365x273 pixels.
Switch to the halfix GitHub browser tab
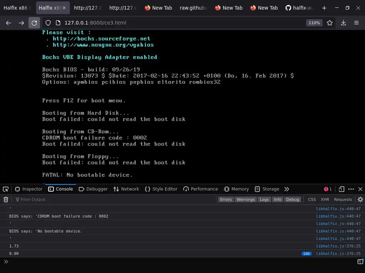(299, 8)
